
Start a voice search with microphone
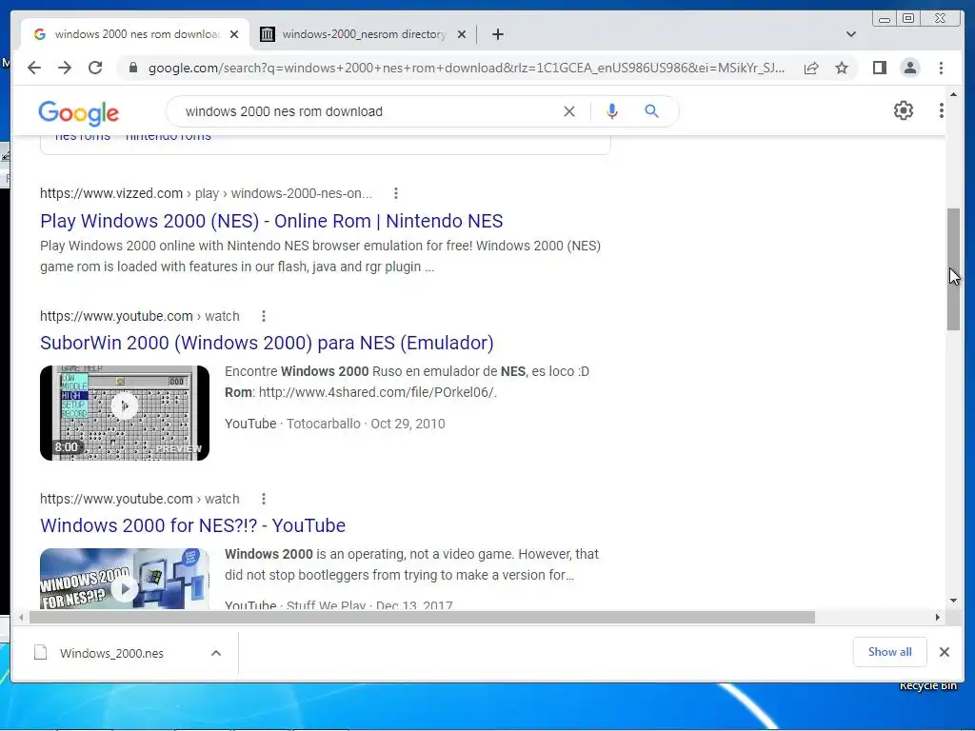612,111
